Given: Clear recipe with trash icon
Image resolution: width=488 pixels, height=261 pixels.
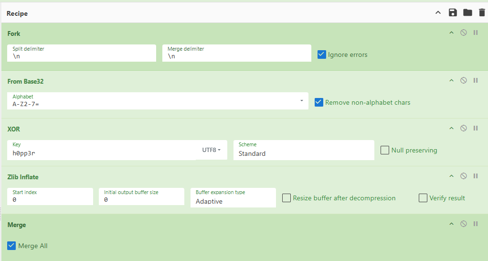Looking at the screenshot, I should pyautogui.click(x=482, y=13).
